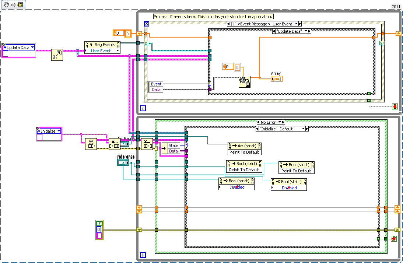Click the stop terminal of the upper while loop
Image resolution: width=403 pixels, height=263 pixels.
point(395,106)
